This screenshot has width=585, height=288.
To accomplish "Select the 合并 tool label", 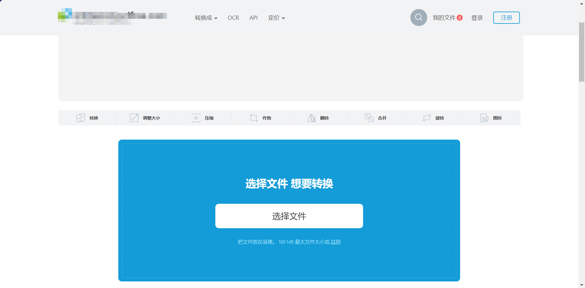I will (x=382, y=118).
